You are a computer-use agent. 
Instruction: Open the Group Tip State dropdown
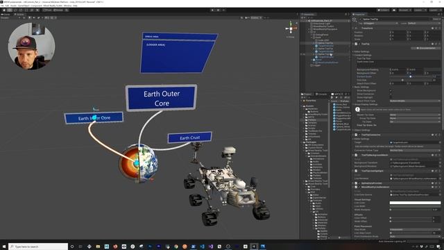(x=415, y=118)
